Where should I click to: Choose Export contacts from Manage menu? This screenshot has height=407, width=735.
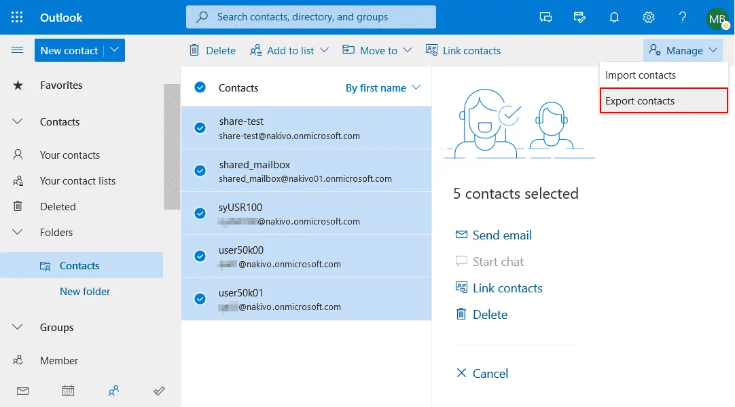tap(640, 101)
